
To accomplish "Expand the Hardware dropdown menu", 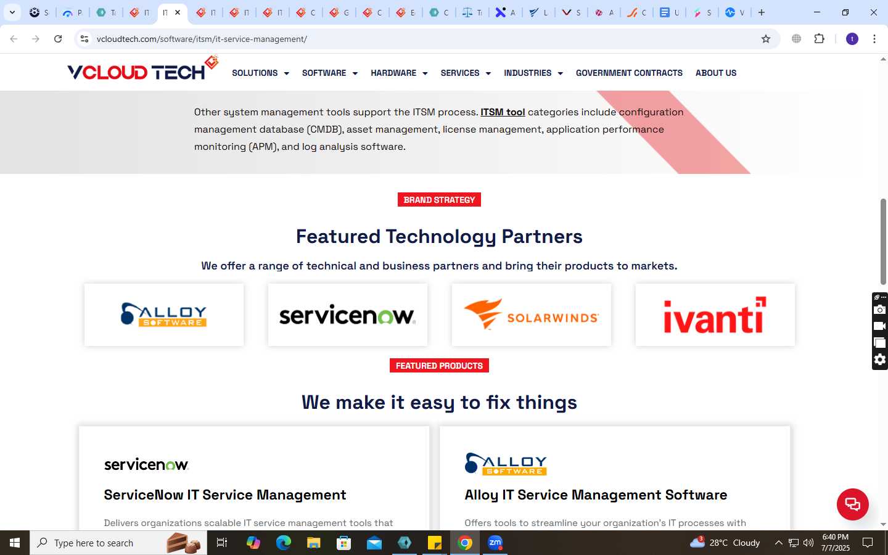I will click(x=399, y=73).
